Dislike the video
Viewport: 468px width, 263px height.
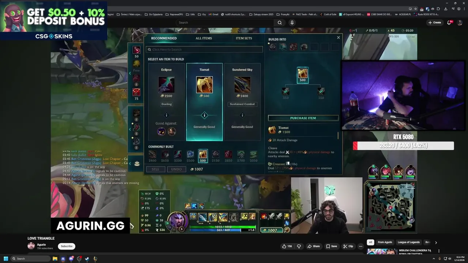coord(299,246)
